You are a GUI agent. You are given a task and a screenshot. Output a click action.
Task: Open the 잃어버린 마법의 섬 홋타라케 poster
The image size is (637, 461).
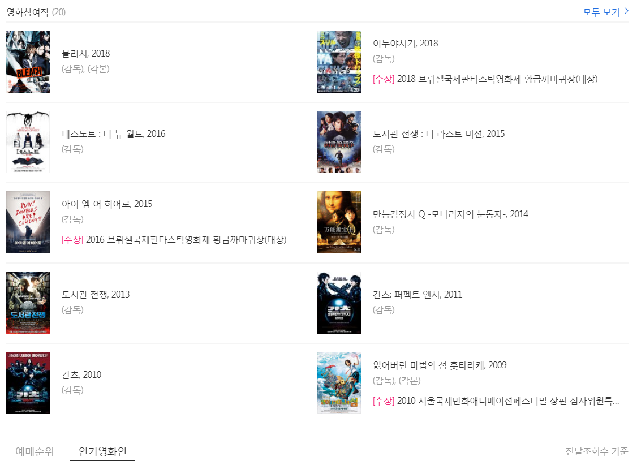pos(339,384)
